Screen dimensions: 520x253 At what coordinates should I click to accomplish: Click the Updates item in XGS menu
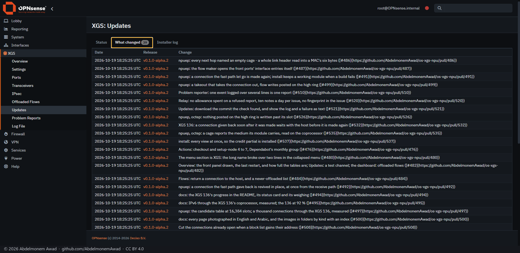pyautogui.click(x=44, y=110)
